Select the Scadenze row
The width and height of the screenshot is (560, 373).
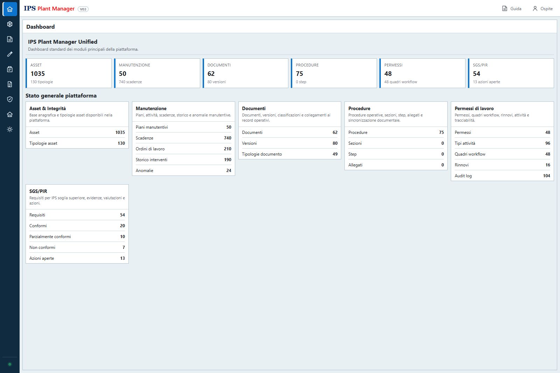click(x=183, y=138)
